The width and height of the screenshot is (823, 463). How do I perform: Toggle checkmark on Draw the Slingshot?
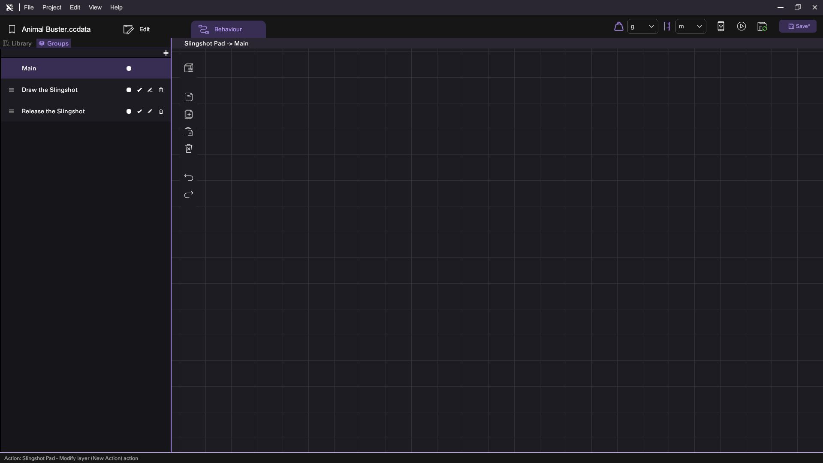tap(139, 90)
